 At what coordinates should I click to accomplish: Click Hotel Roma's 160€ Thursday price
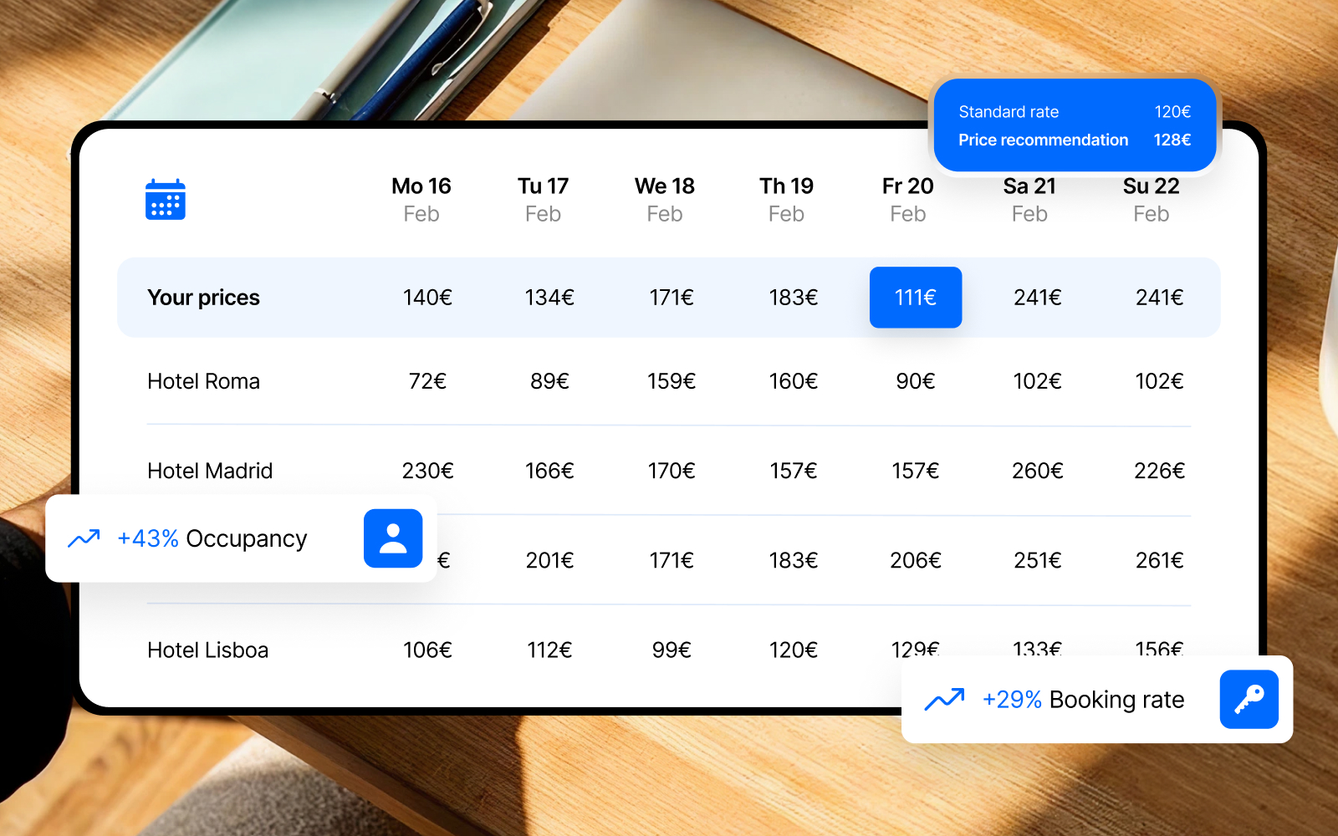pos(794,381)
